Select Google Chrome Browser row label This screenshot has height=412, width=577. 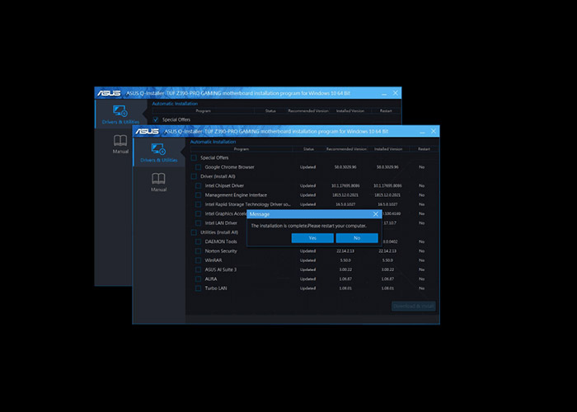230,167
